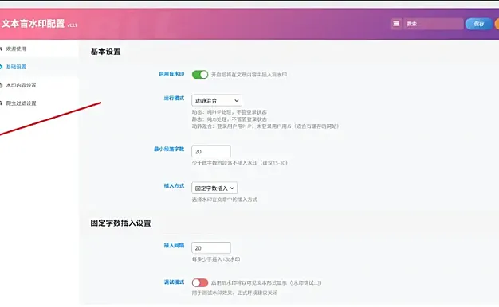Click the 最小段落字数 input field
499x307 pixels.
pos(211,151)
